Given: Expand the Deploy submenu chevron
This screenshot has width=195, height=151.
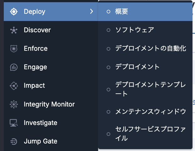Looking at the screenshot, I should click(x=91, y=12).
